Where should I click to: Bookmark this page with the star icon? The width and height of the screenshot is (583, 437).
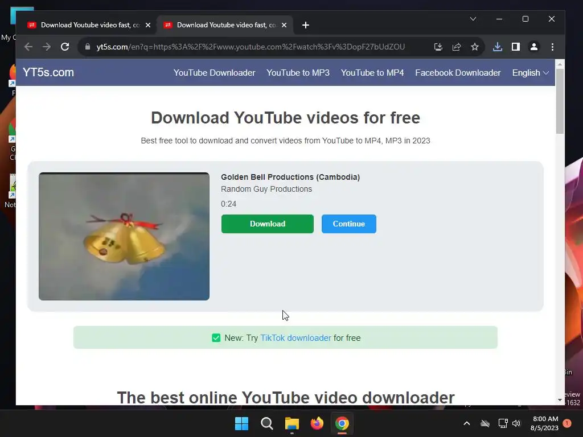(x=475, y=47)
